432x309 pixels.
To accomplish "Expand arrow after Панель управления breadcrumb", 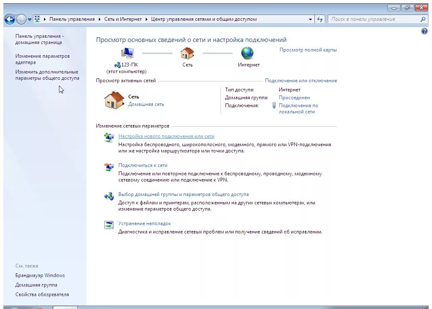I will [x=99, y=19].
